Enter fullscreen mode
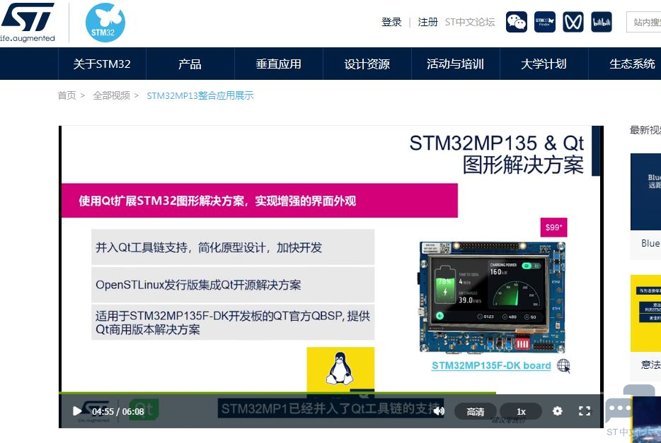Viewport: 661px width, 443px height. click(585, 411)
